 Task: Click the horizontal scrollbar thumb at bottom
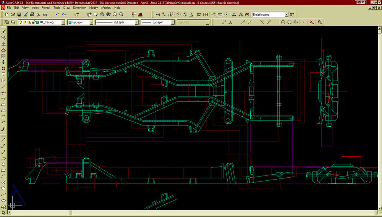coord(70,212)
